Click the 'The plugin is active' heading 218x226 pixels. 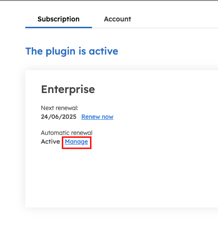[x=72, y=51]
